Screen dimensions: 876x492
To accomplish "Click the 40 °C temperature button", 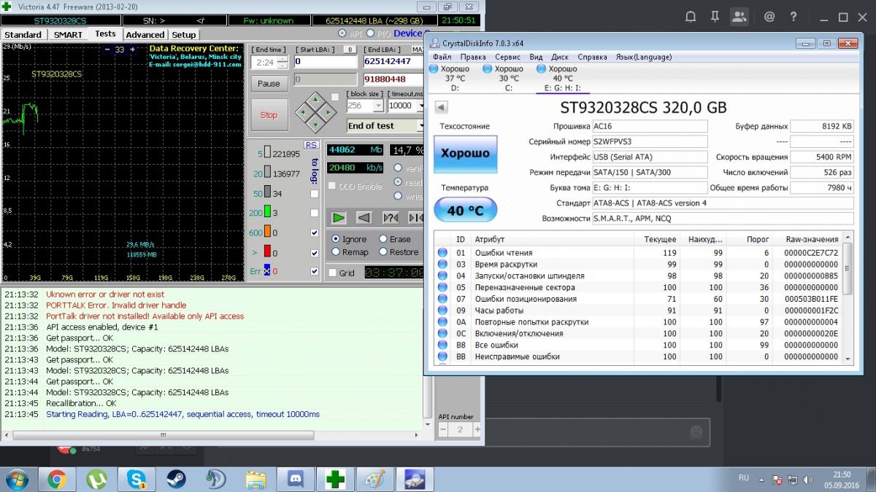I will click(466, 210).
